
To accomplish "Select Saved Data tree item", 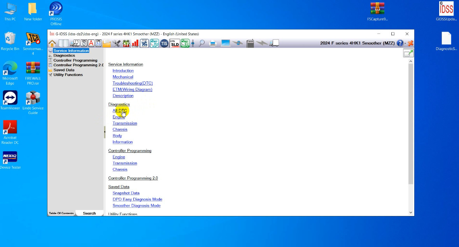I will [64, 70].
